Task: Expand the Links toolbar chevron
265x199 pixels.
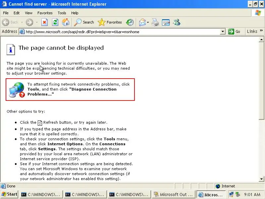Action: (x=261, y=31)
